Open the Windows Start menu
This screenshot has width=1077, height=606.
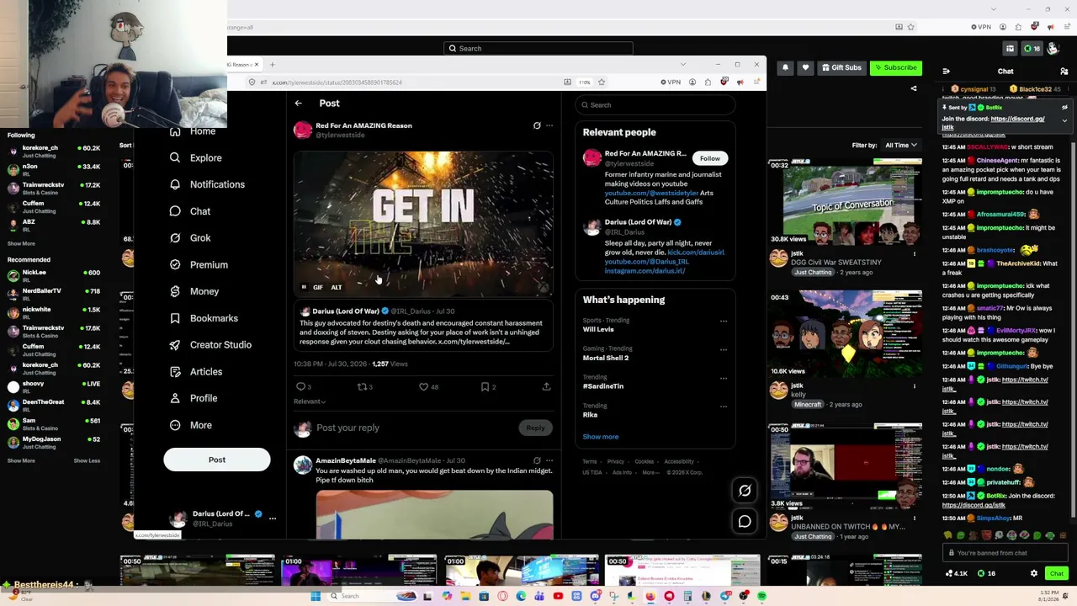[x=316, y=596]
